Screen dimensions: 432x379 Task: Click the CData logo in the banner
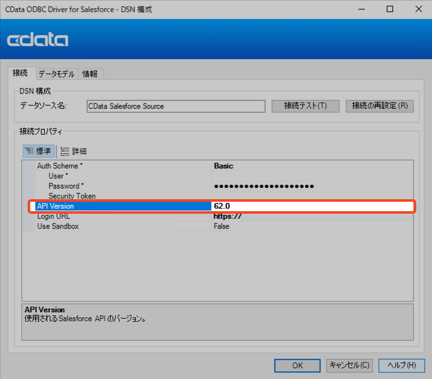38,40
